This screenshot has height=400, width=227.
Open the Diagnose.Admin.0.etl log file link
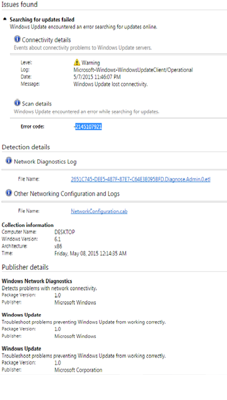[x=141, y=179]
